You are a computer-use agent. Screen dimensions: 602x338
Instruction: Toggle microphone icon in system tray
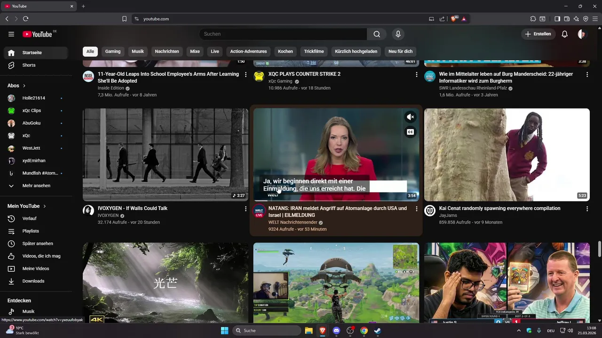click(x=539, y=330)
